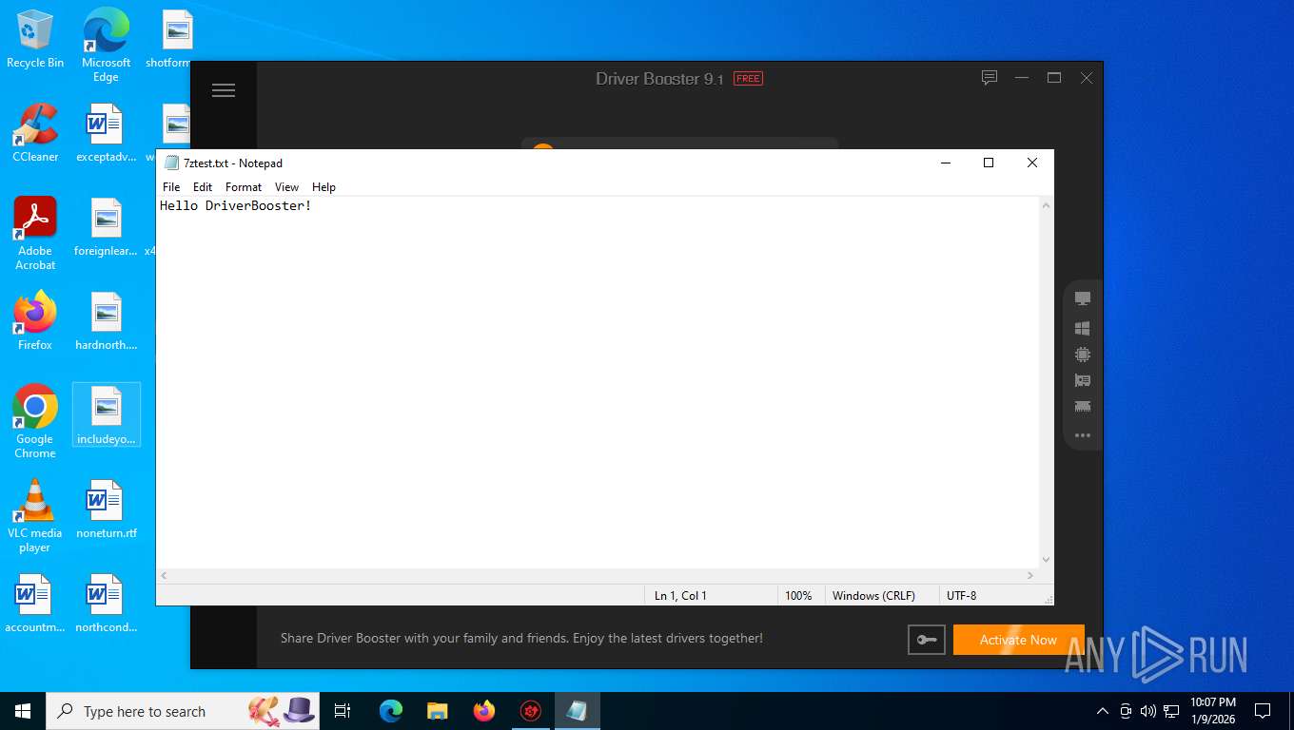Click taskbar search box
The height and width of the screenshot is (730, 1294).
pos(181,711)
